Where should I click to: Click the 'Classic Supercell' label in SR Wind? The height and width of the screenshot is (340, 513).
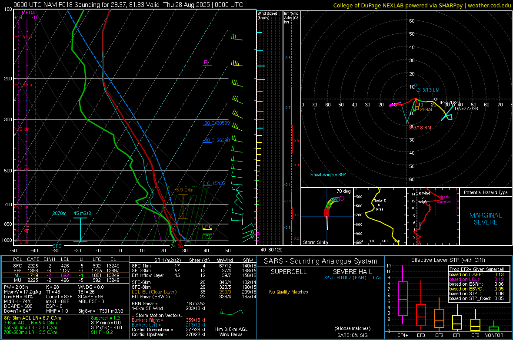tap(444, 199)
